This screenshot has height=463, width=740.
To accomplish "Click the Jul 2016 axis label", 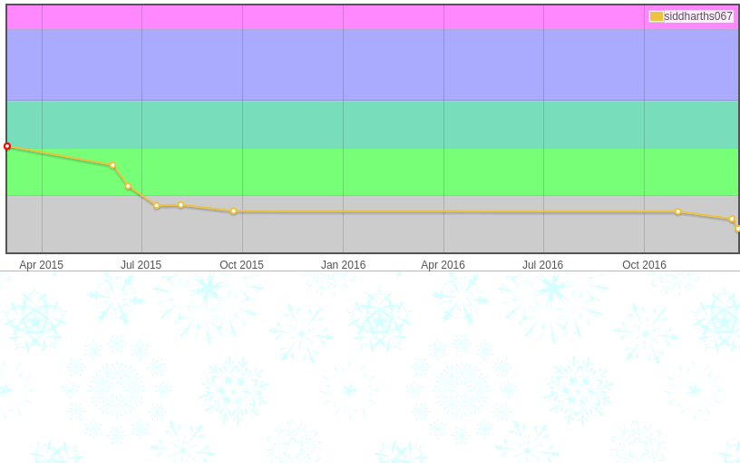I will coord(542,265).
